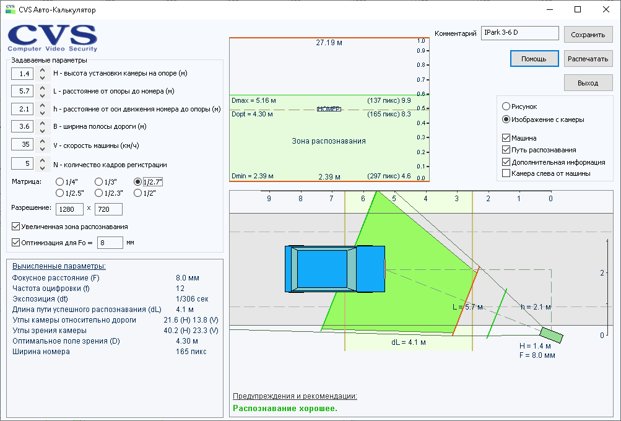Edit camera height H value field

coord(22,74)
